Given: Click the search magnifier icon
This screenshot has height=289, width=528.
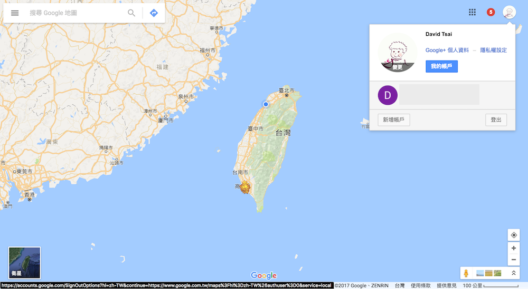Looking at the screenshot, I should (131, 13).
